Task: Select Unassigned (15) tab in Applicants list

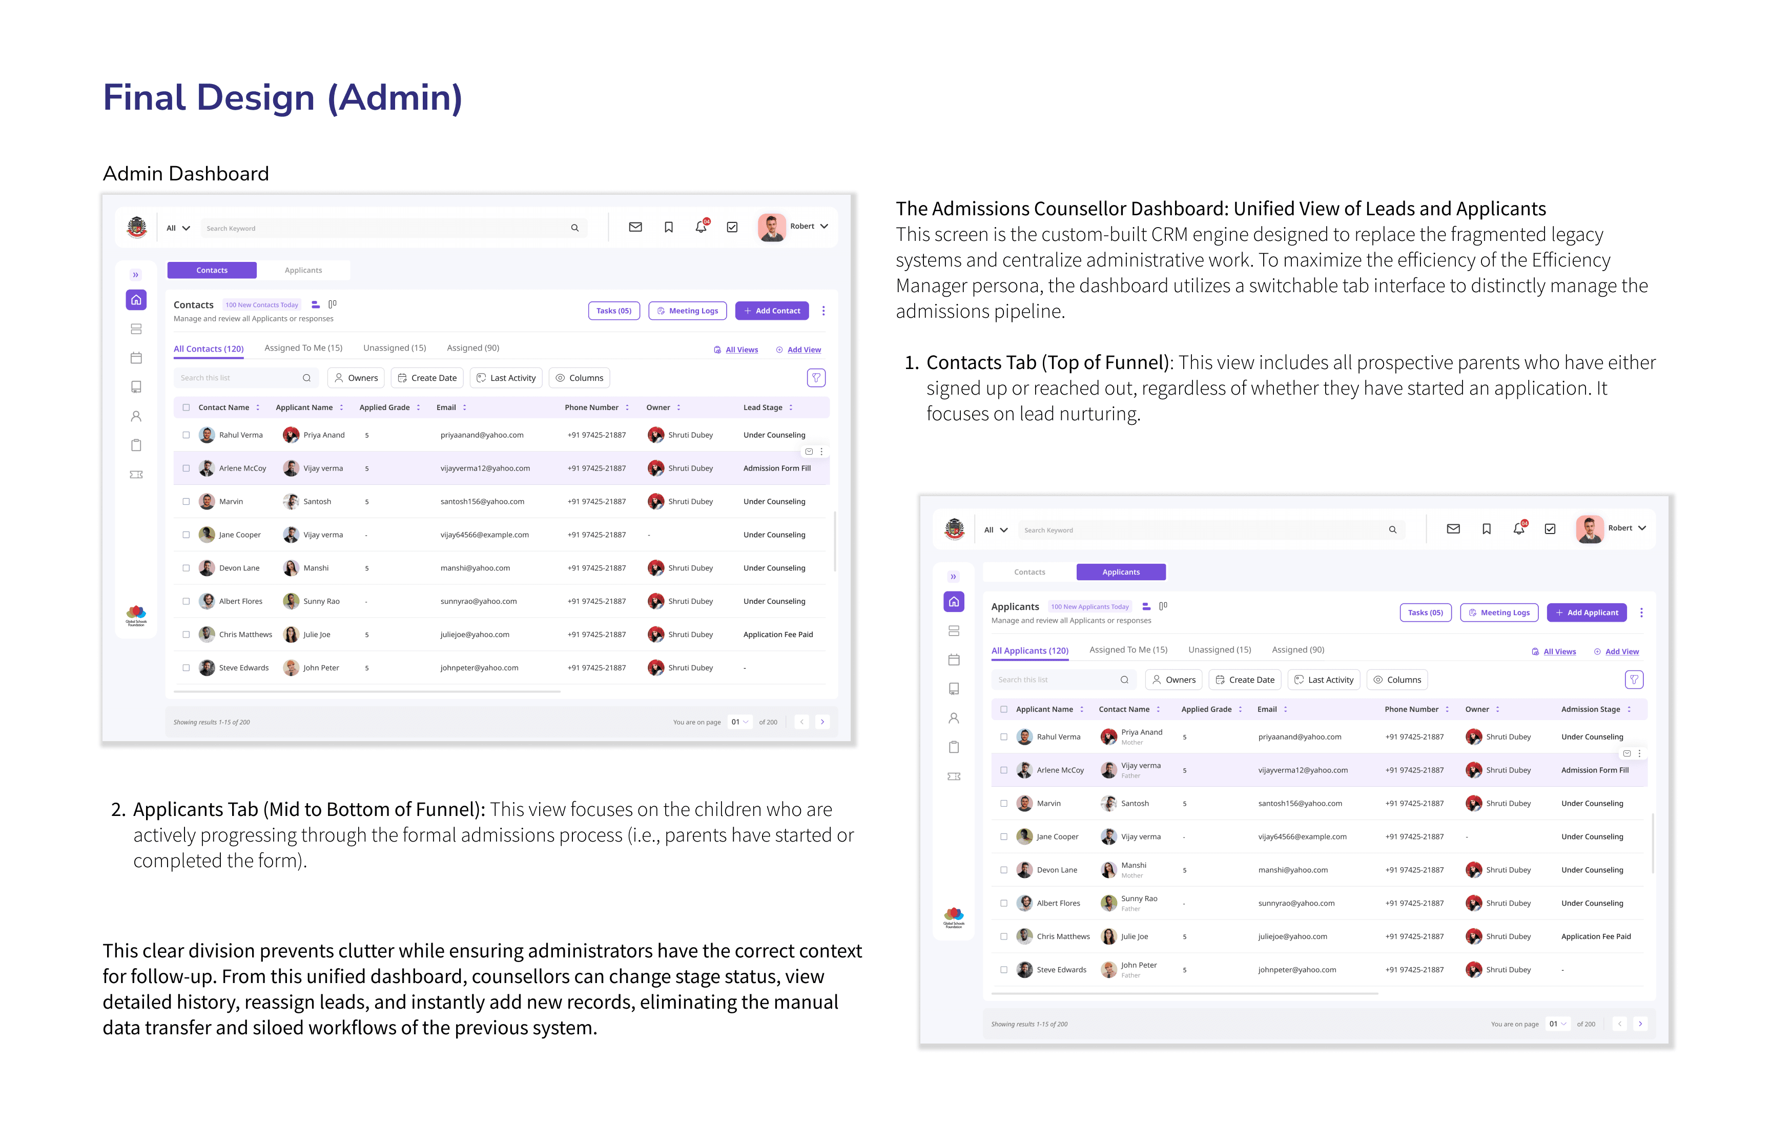Action: [1219, 650]
